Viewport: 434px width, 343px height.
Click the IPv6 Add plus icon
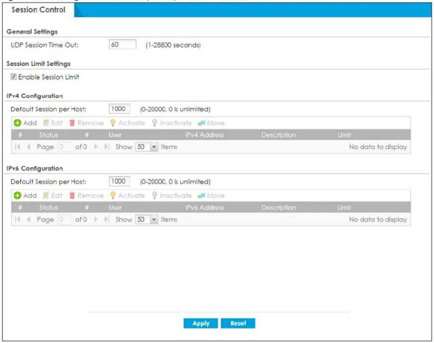(x=17, y=196)
